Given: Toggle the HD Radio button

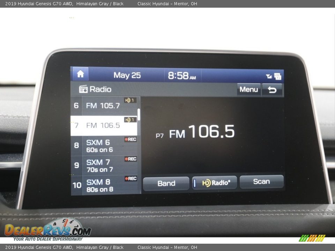Looking at the screenshot, I should click(214, 183).
